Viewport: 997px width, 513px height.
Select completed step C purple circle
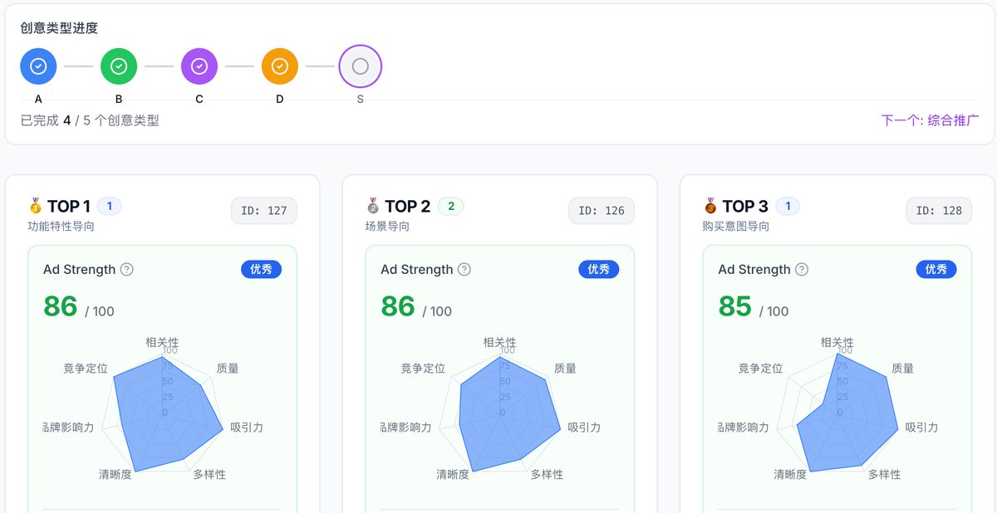pos(199,66)
